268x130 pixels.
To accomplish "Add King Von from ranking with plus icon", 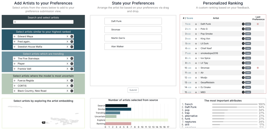I will tap(196, 39).
